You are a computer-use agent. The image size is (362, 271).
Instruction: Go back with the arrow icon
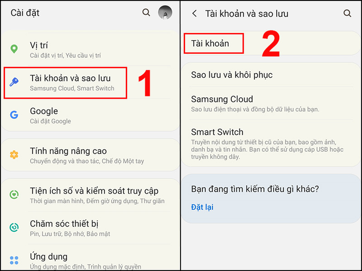point(194,13)
